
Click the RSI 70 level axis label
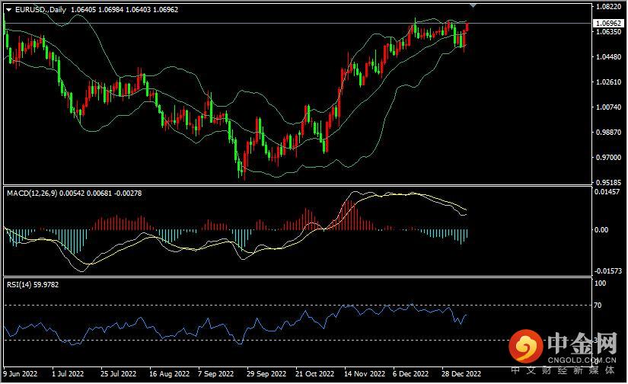point(599,305)
